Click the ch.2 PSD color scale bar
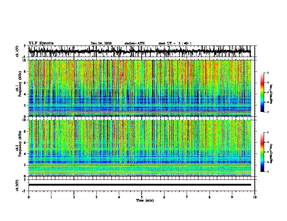The image size is (287, 221). tap(262, 152)
